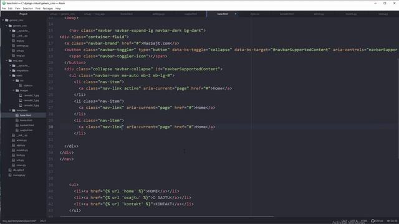
Task: Open the File menu
Action: coord(4,8)
